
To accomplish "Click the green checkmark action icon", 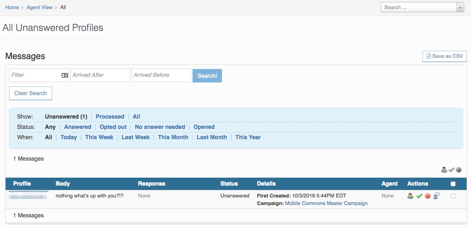I will click(x=419, y=196).
